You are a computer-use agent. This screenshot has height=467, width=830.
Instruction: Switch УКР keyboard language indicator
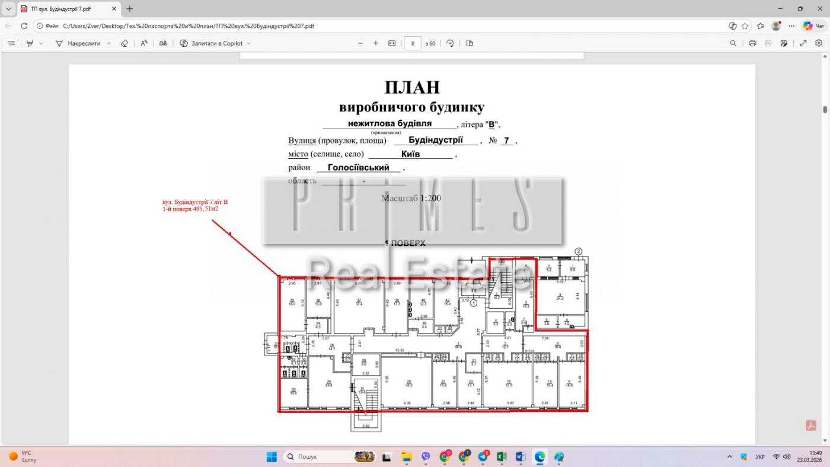click(x=760, y=457)
